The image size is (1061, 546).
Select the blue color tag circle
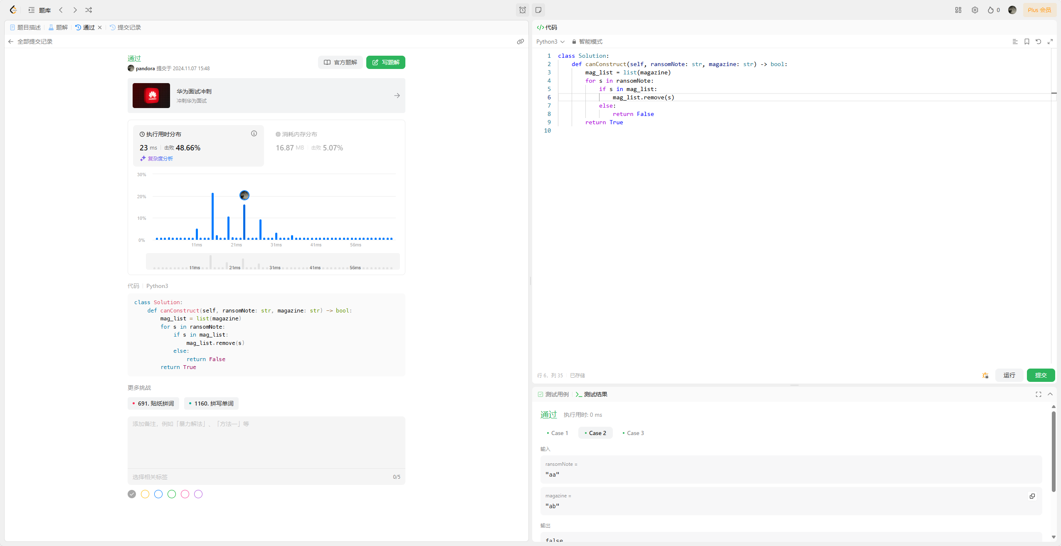[158, 494]
